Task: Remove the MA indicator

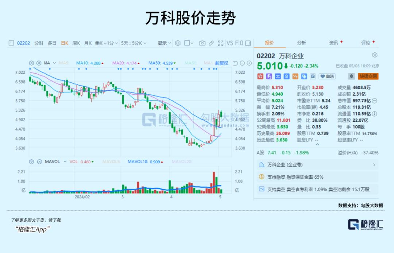Action: tap(39, 63)
